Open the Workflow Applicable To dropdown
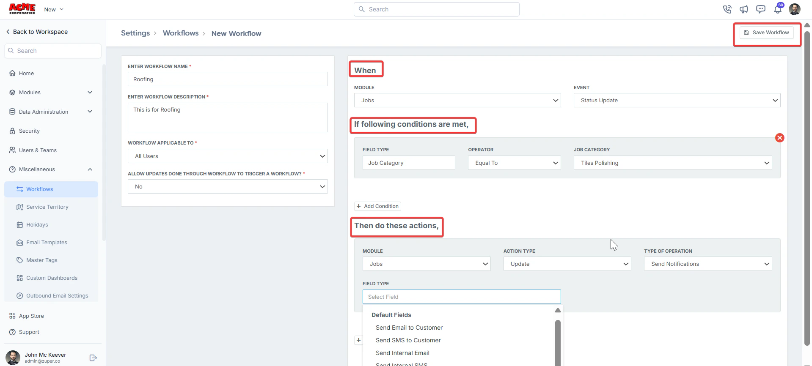The height and width of the screenshot is (366, 812). point(228,156)
